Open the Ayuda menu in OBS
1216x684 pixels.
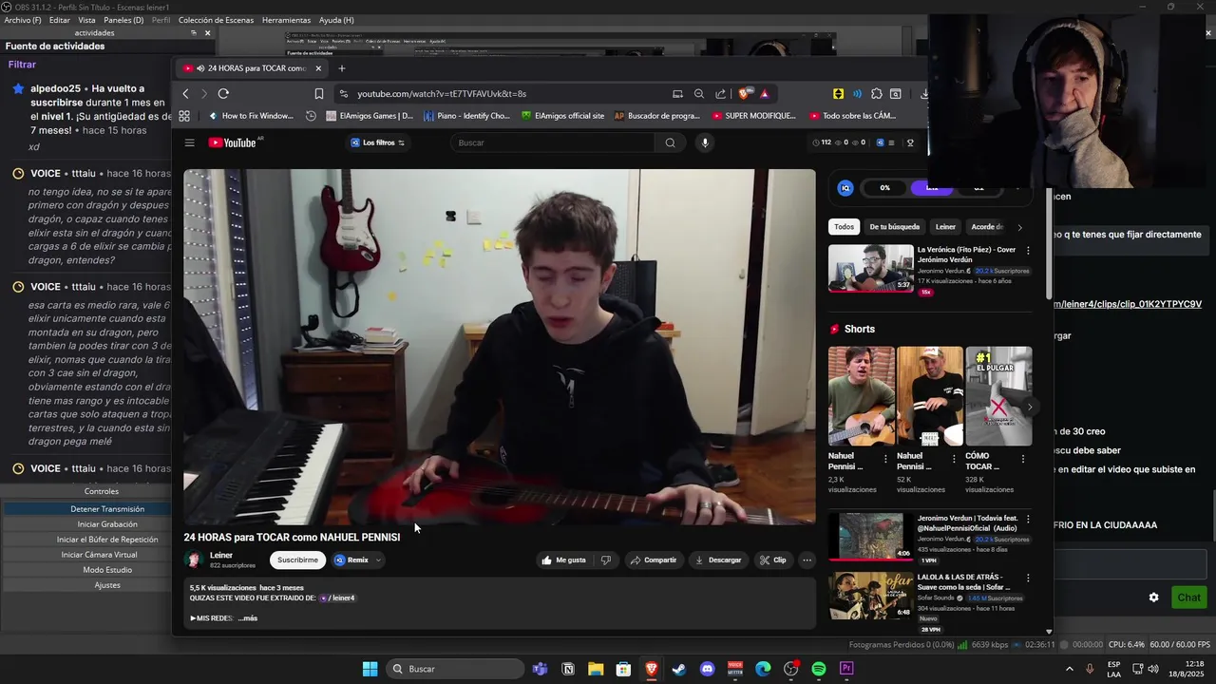[x=336, y=20]
